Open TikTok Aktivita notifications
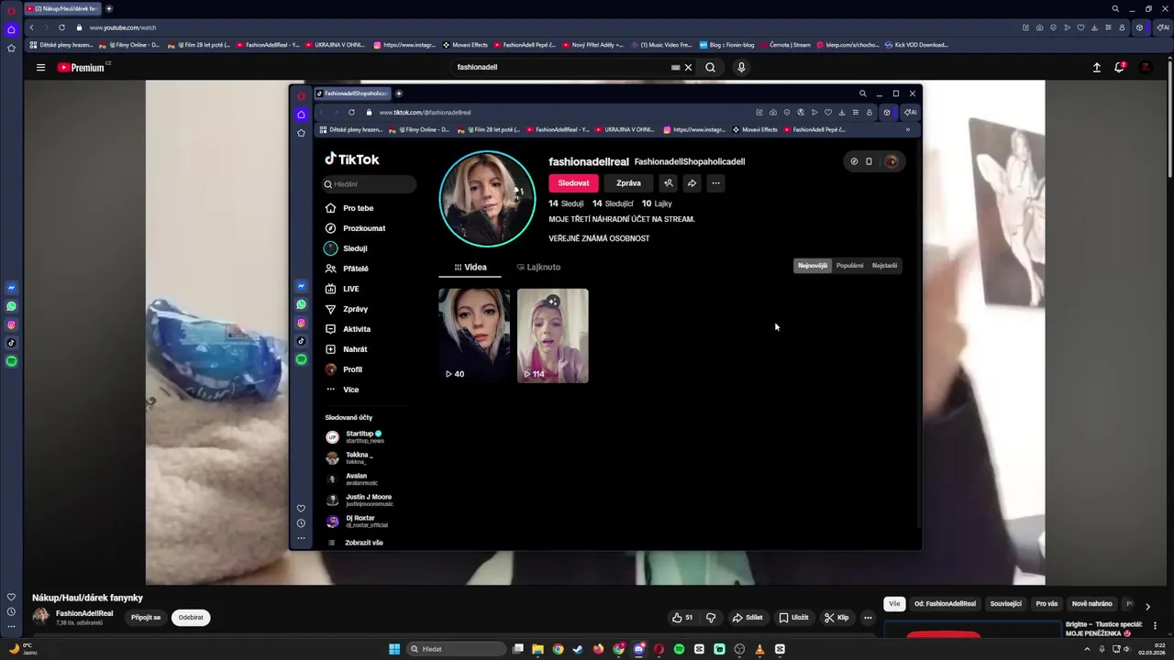Viewport: 1174px width, 660px height. tap(348, 329)
